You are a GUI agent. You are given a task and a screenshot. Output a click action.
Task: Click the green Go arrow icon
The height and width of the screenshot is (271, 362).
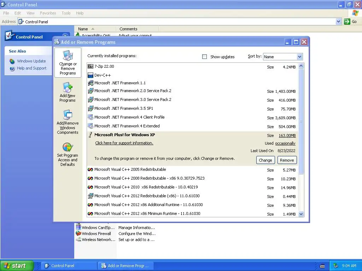(347, 22)
